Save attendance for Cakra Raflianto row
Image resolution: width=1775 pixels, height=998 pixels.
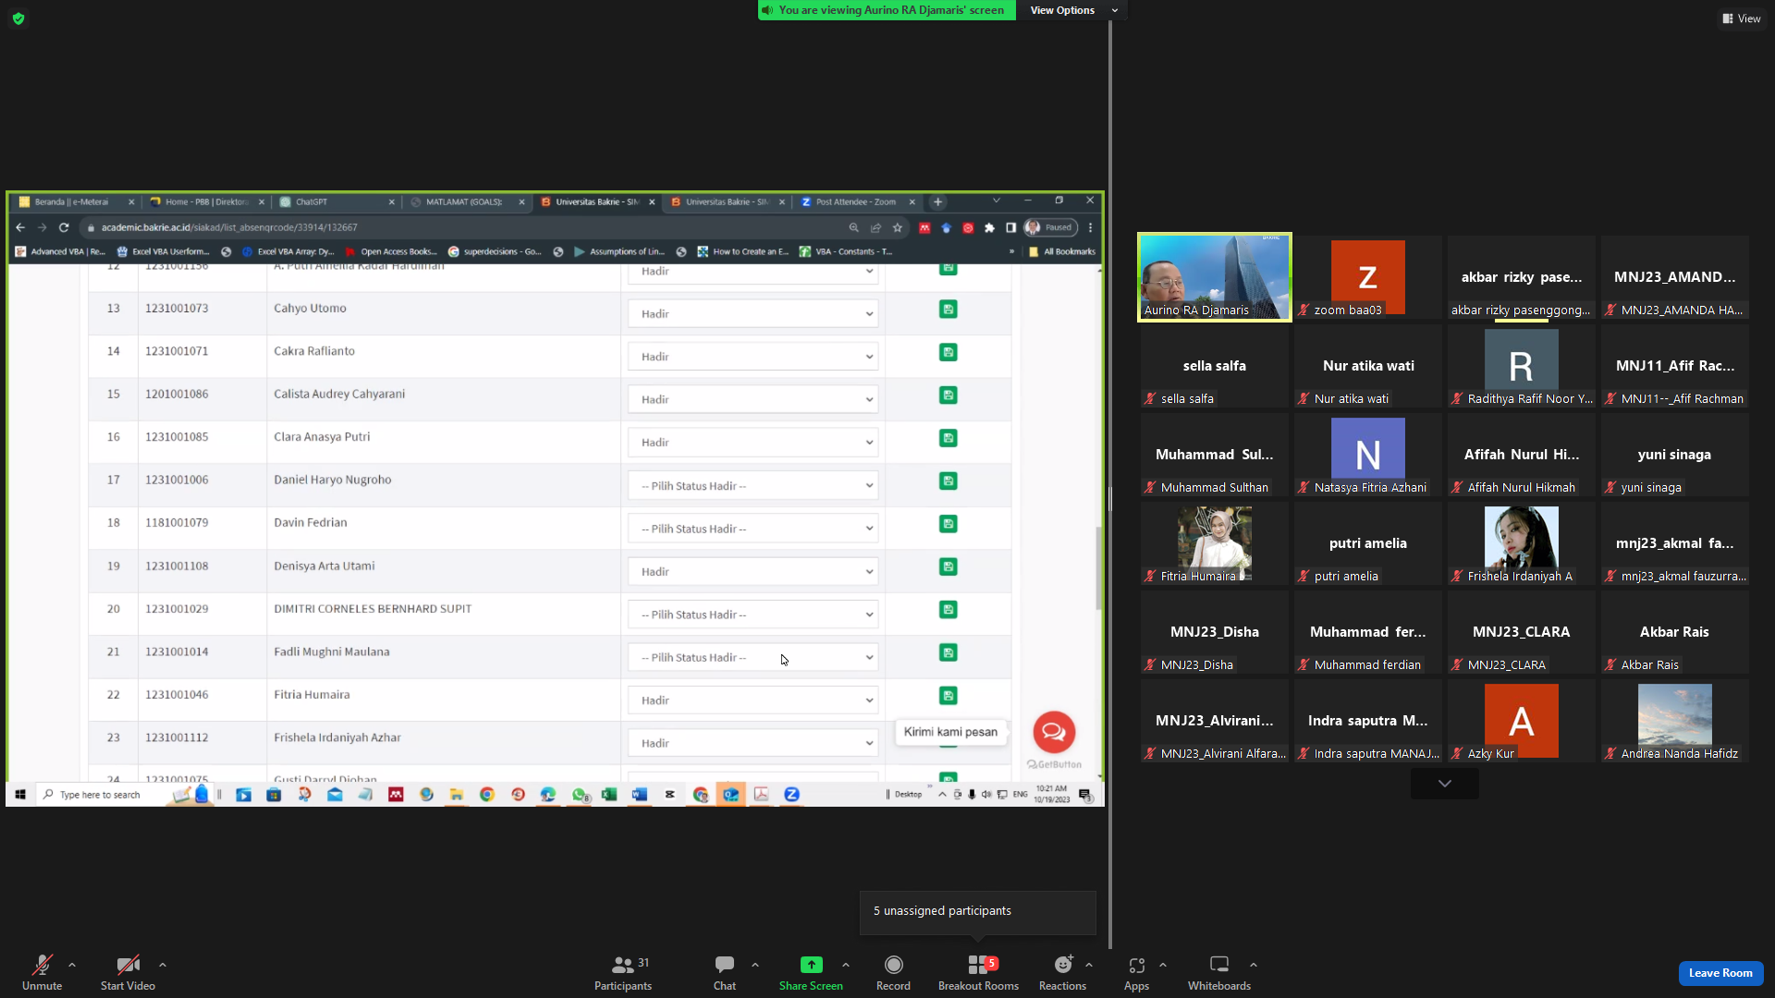click(948, 352)
